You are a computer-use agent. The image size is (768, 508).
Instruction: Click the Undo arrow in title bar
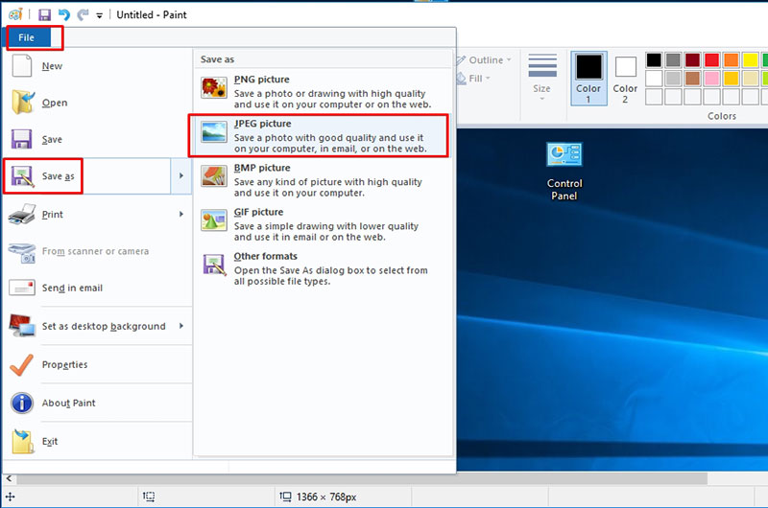coord(64,14)
